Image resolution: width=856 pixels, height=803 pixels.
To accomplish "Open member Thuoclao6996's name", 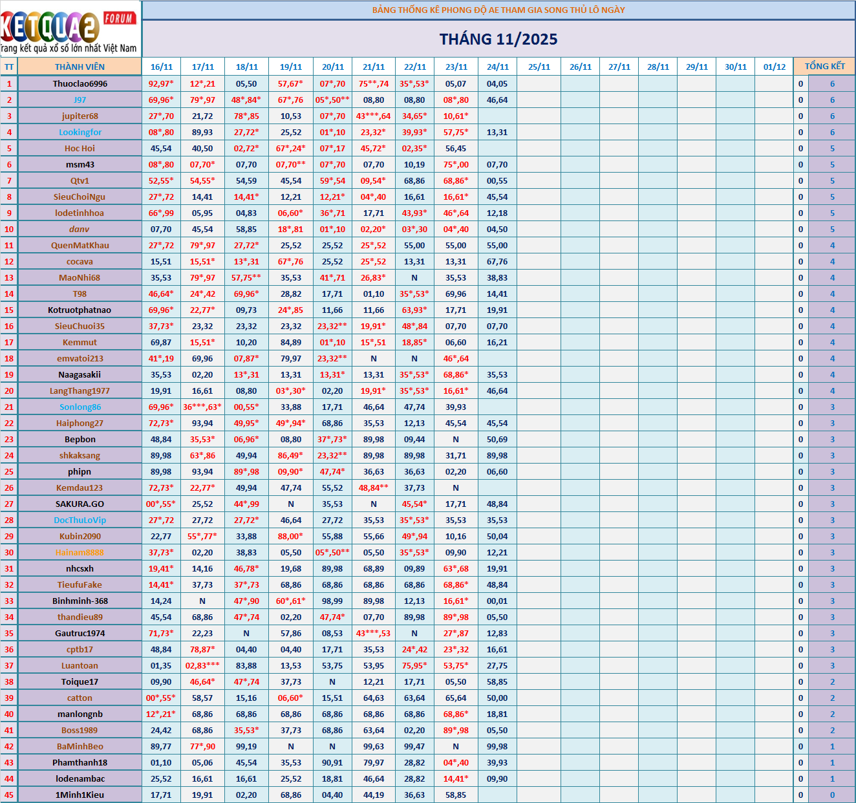I will coord(80,83).
